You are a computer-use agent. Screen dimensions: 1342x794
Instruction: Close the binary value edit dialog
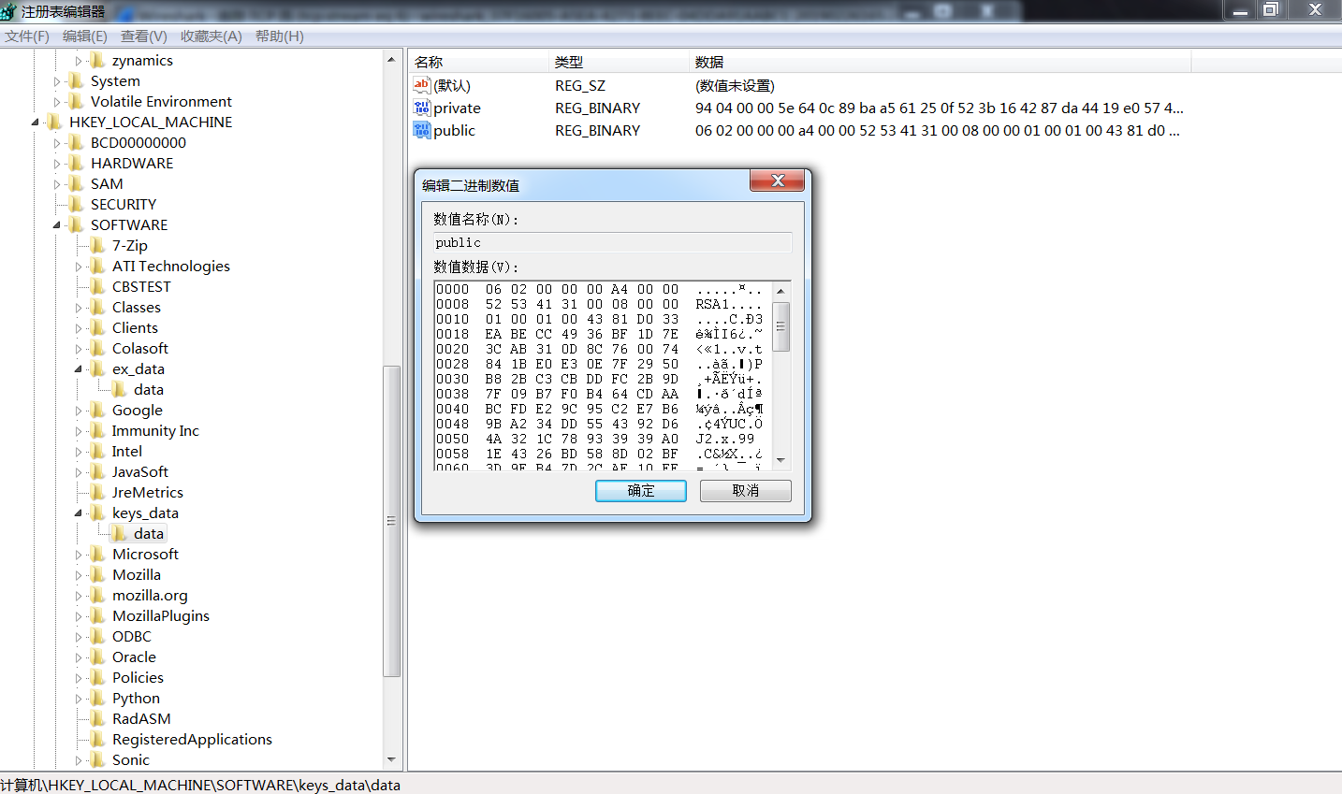click(x=777, y=180)
